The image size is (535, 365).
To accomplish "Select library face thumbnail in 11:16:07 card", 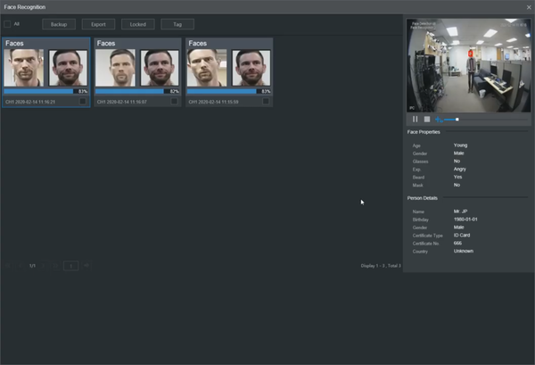I will pyautogui.click(x=160, y=68).
